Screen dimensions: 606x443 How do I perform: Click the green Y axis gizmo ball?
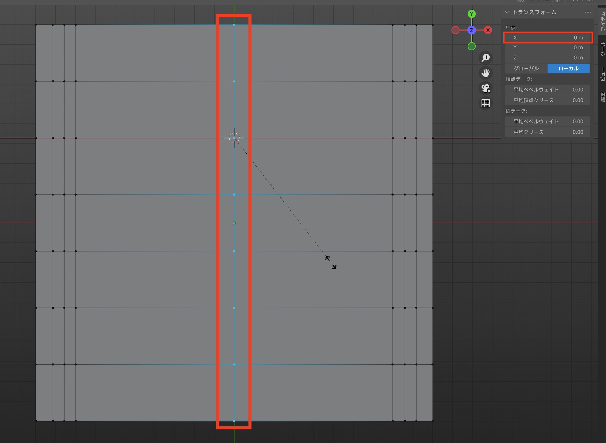pyautogui.click(x=471, y=14)
